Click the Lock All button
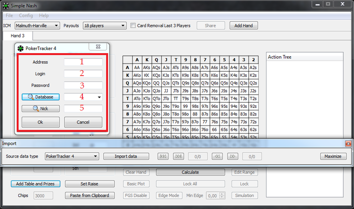354x209 pixels. pos(190,184)
